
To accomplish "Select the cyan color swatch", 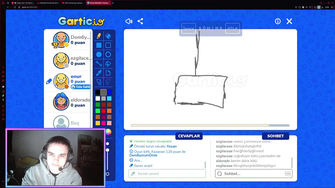I will tap(109, 98).
